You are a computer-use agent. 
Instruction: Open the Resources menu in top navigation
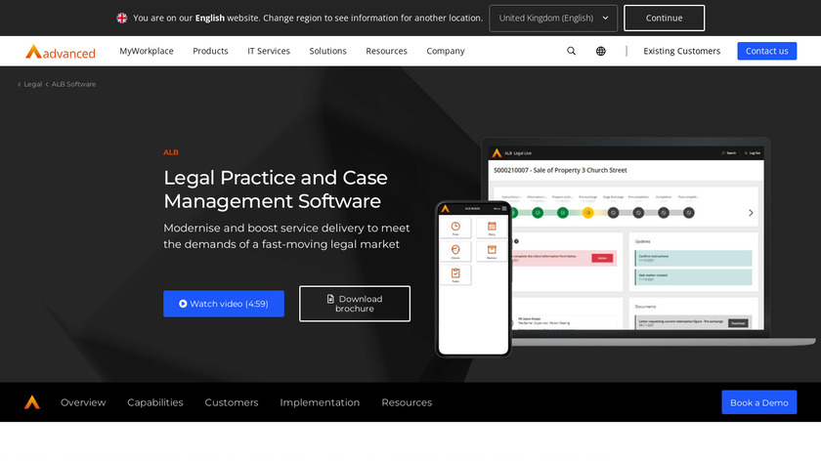coord(386,51)
